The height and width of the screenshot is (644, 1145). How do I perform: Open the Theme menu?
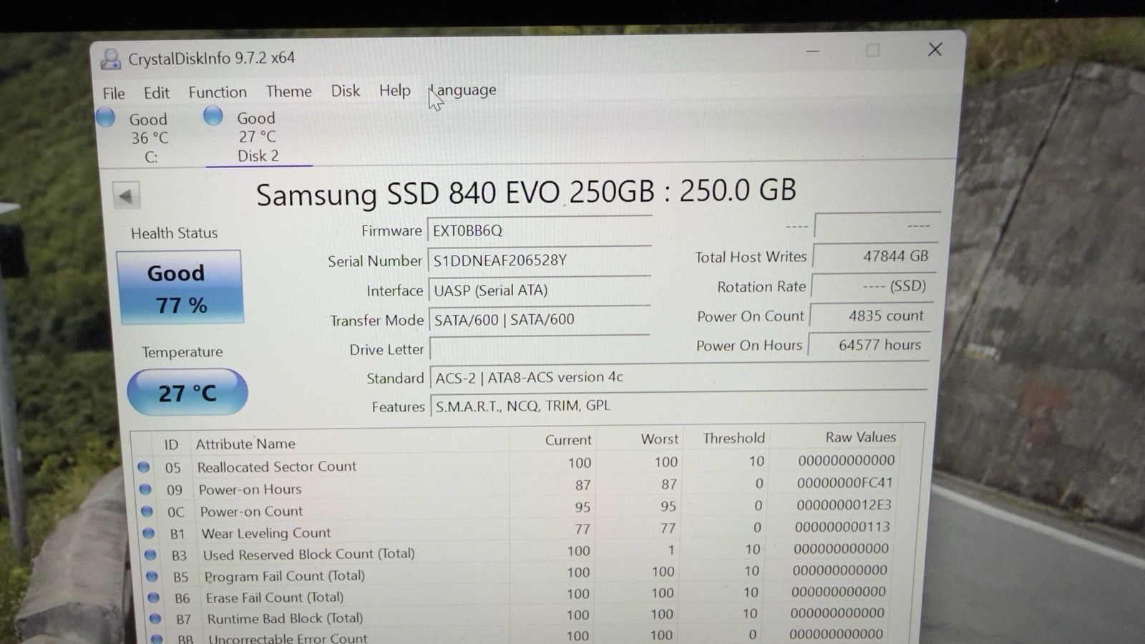point(288,91)
